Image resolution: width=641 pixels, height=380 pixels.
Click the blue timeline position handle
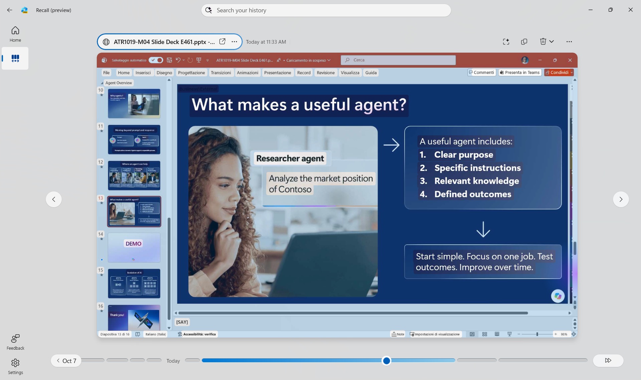tap(386, 361)
